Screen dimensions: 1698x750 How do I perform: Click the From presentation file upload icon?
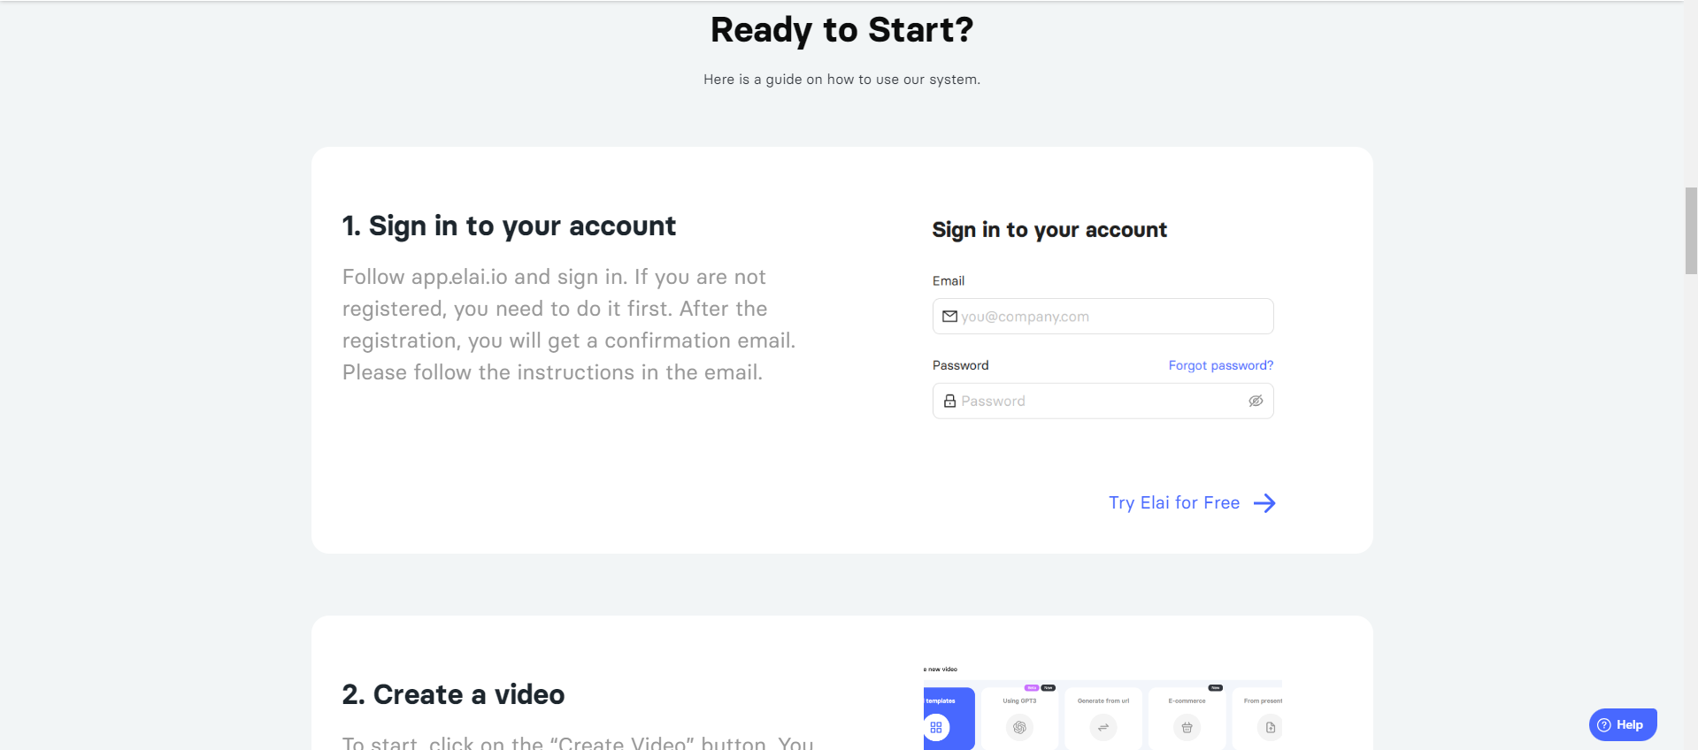pyautogui.click(x=1271, y=727)
